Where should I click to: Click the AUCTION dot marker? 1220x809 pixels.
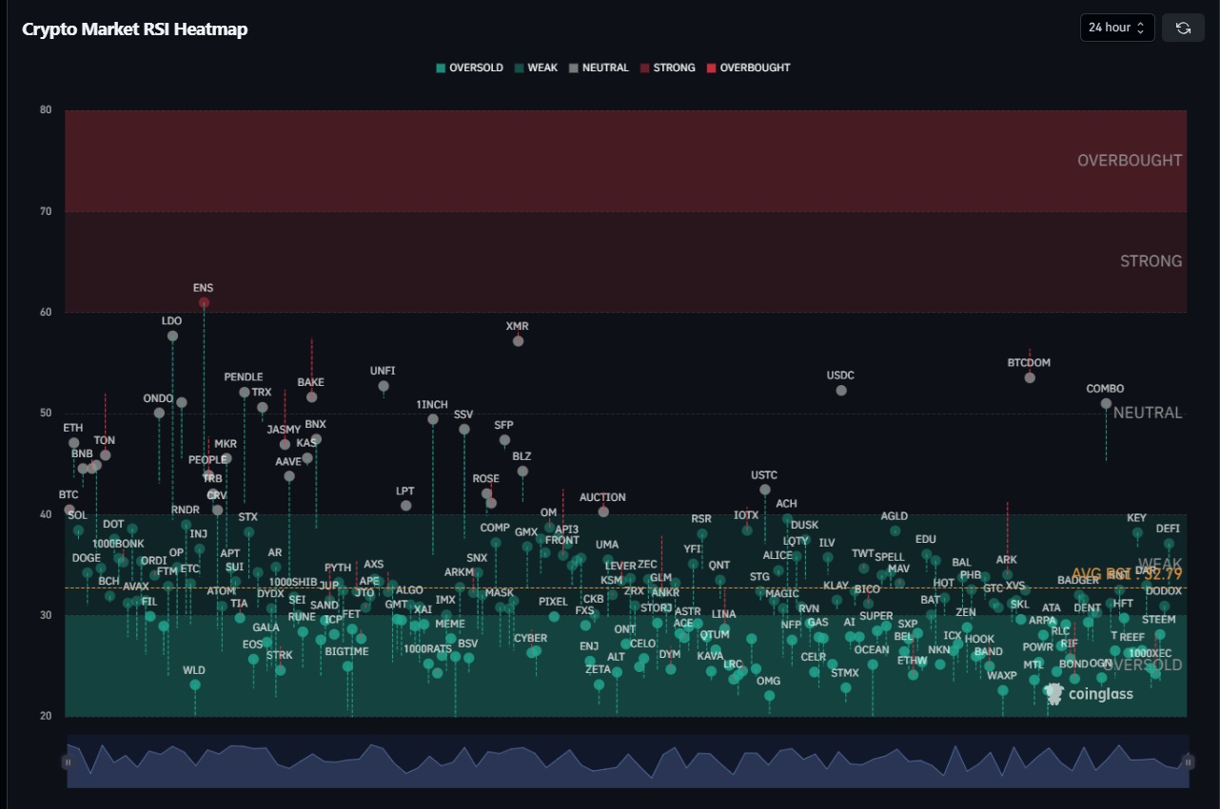603,511
